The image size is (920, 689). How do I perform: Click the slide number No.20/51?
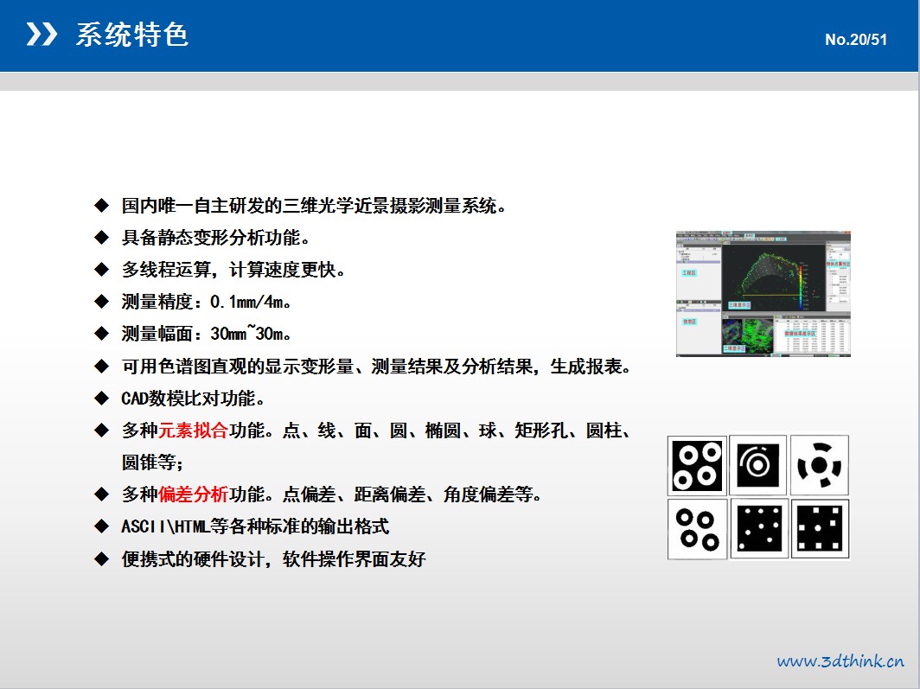pyautogui.click(x=855, y=40)
